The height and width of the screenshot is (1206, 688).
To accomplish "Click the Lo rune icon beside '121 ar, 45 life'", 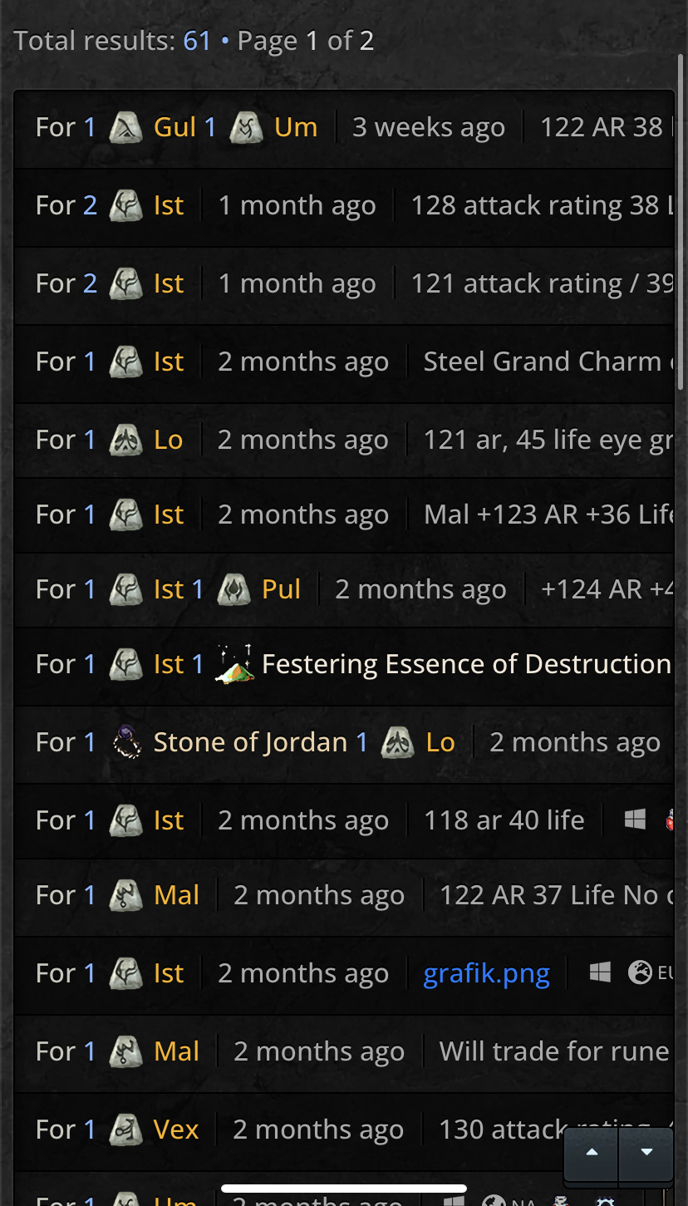I will pyautogui.click(x=126, y=441).
